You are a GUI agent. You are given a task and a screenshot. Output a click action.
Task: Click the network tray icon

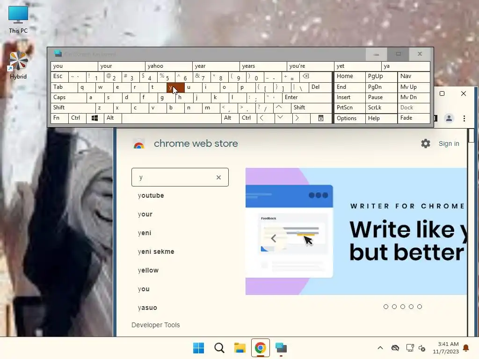410,348
